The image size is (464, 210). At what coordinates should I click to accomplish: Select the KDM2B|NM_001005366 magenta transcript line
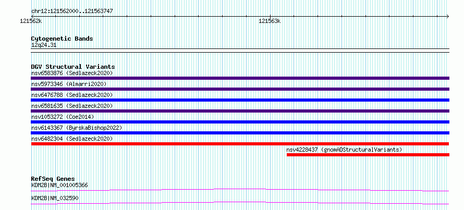point(240,190)
